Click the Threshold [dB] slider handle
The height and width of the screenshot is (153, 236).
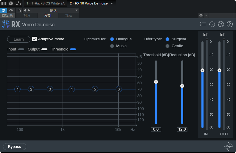click(156, 82)
